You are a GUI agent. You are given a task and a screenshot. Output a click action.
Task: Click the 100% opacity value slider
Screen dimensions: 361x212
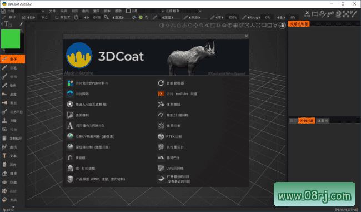pyautogui.click(x=233, y=17)
